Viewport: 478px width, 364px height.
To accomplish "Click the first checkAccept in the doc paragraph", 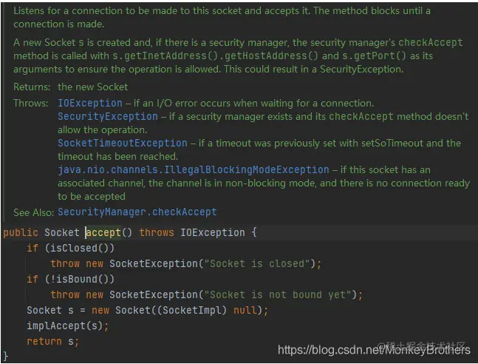I will coord(431,42).
